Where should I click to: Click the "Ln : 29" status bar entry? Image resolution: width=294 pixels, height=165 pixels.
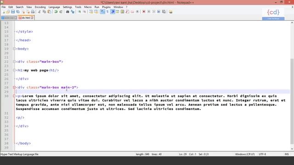tap(183, 154)
